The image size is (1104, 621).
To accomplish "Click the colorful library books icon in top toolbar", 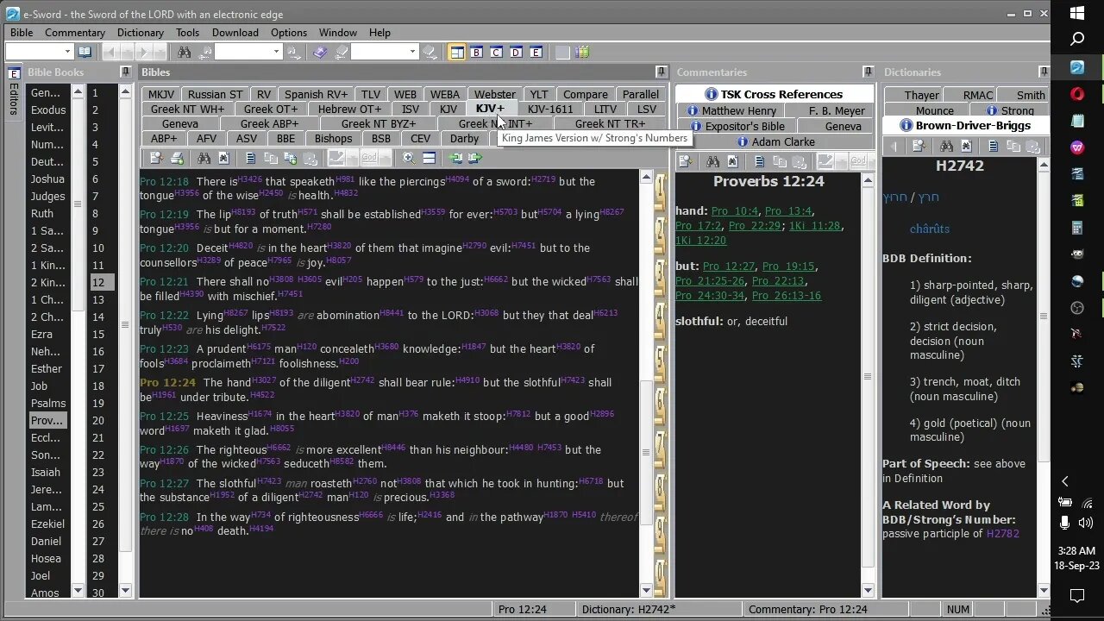I will pos(582,52).
